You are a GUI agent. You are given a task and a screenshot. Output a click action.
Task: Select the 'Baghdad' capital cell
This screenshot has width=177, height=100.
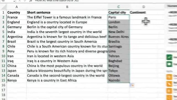click(119, 61)
